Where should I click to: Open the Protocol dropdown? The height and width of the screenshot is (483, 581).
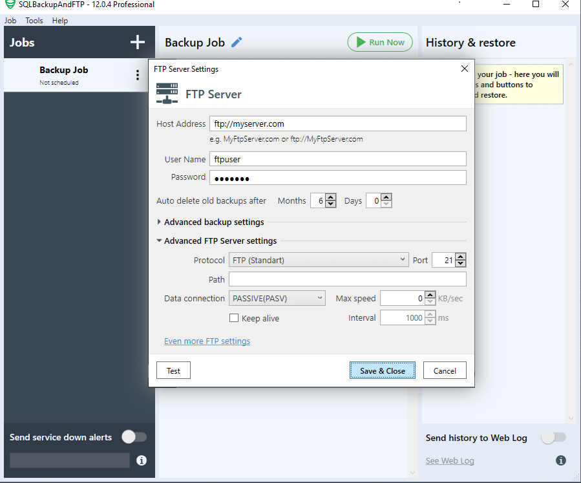(x=319, y=259)
